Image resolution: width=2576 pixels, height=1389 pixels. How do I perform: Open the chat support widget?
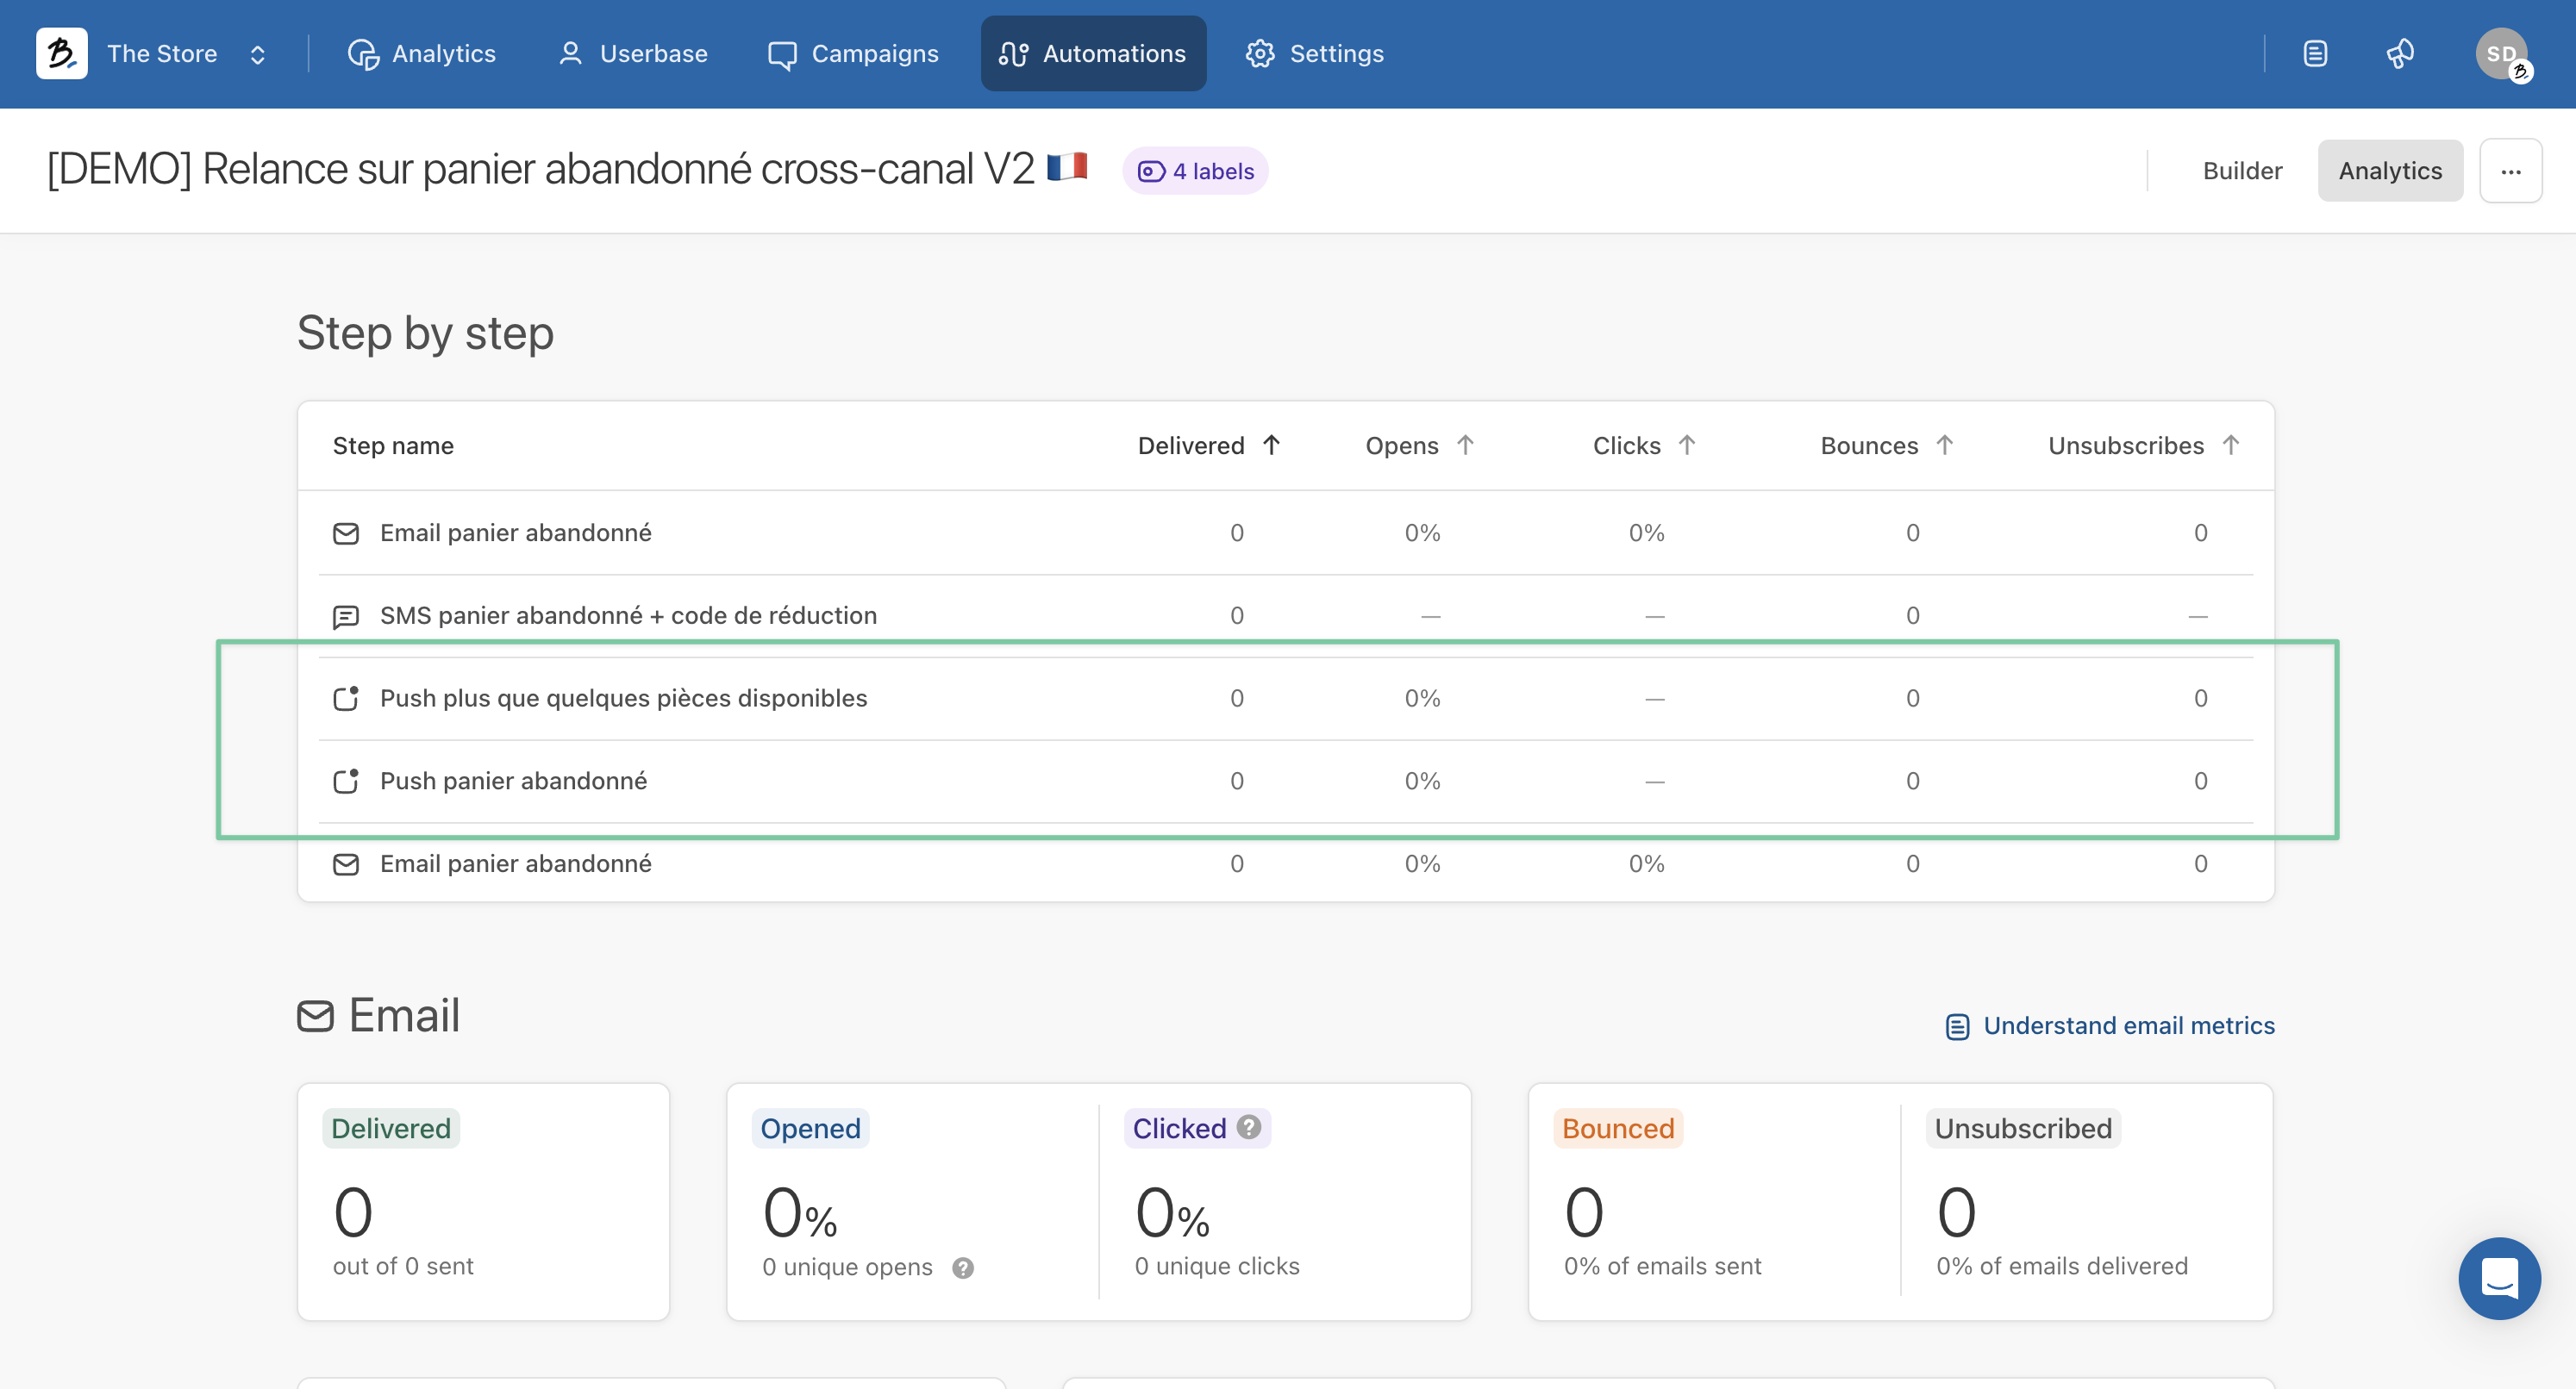coord(2499,1278)
